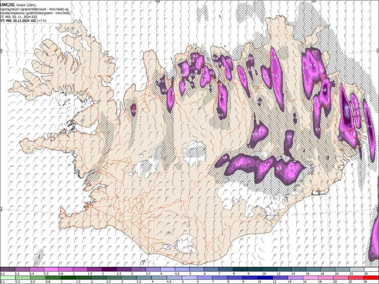Click the purple 12 rain legend swatch

[280, 277]
